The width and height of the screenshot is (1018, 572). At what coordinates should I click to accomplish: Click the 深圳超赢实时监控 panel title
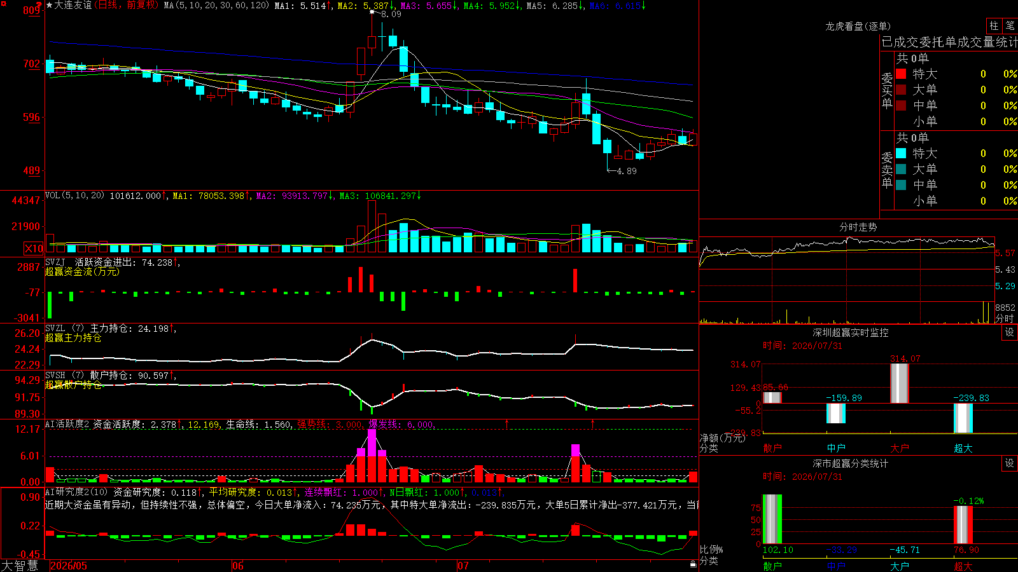851,332
